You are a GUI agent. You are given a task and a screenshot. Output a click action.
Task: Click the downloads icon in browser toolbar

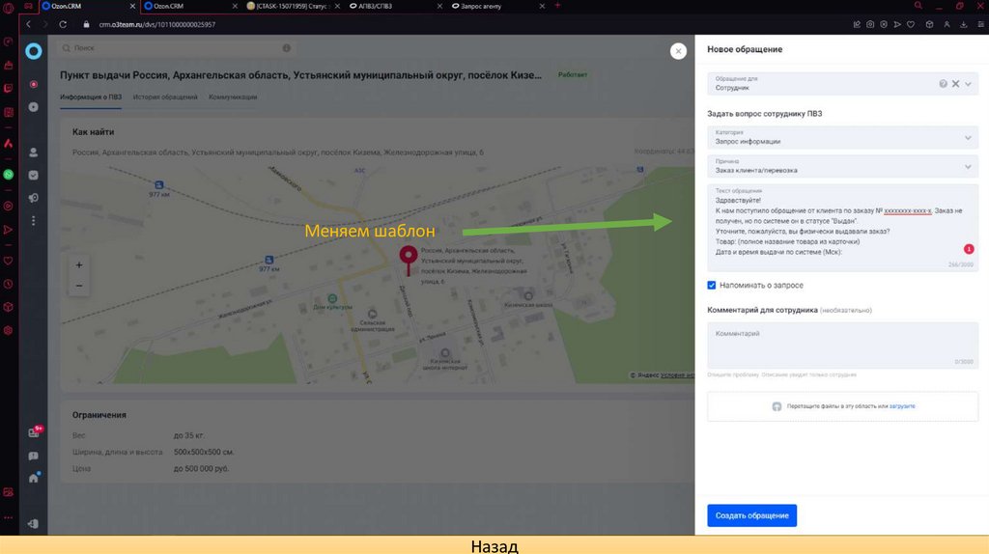964,24
